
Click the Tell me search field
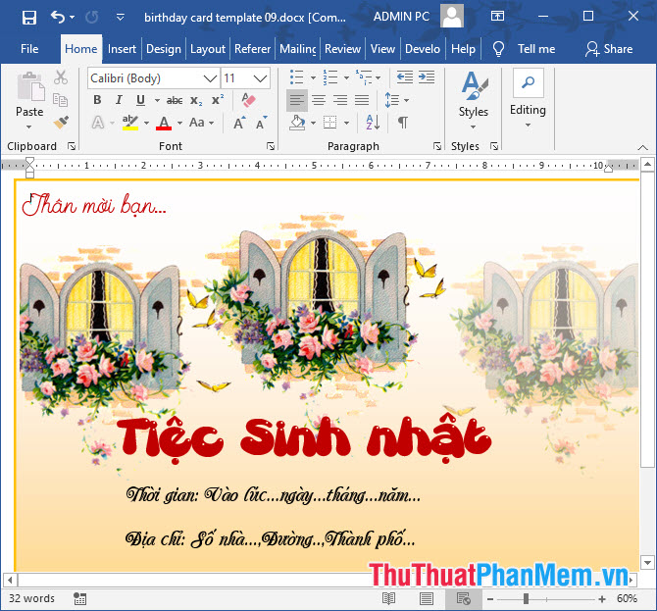click(536, 49)
